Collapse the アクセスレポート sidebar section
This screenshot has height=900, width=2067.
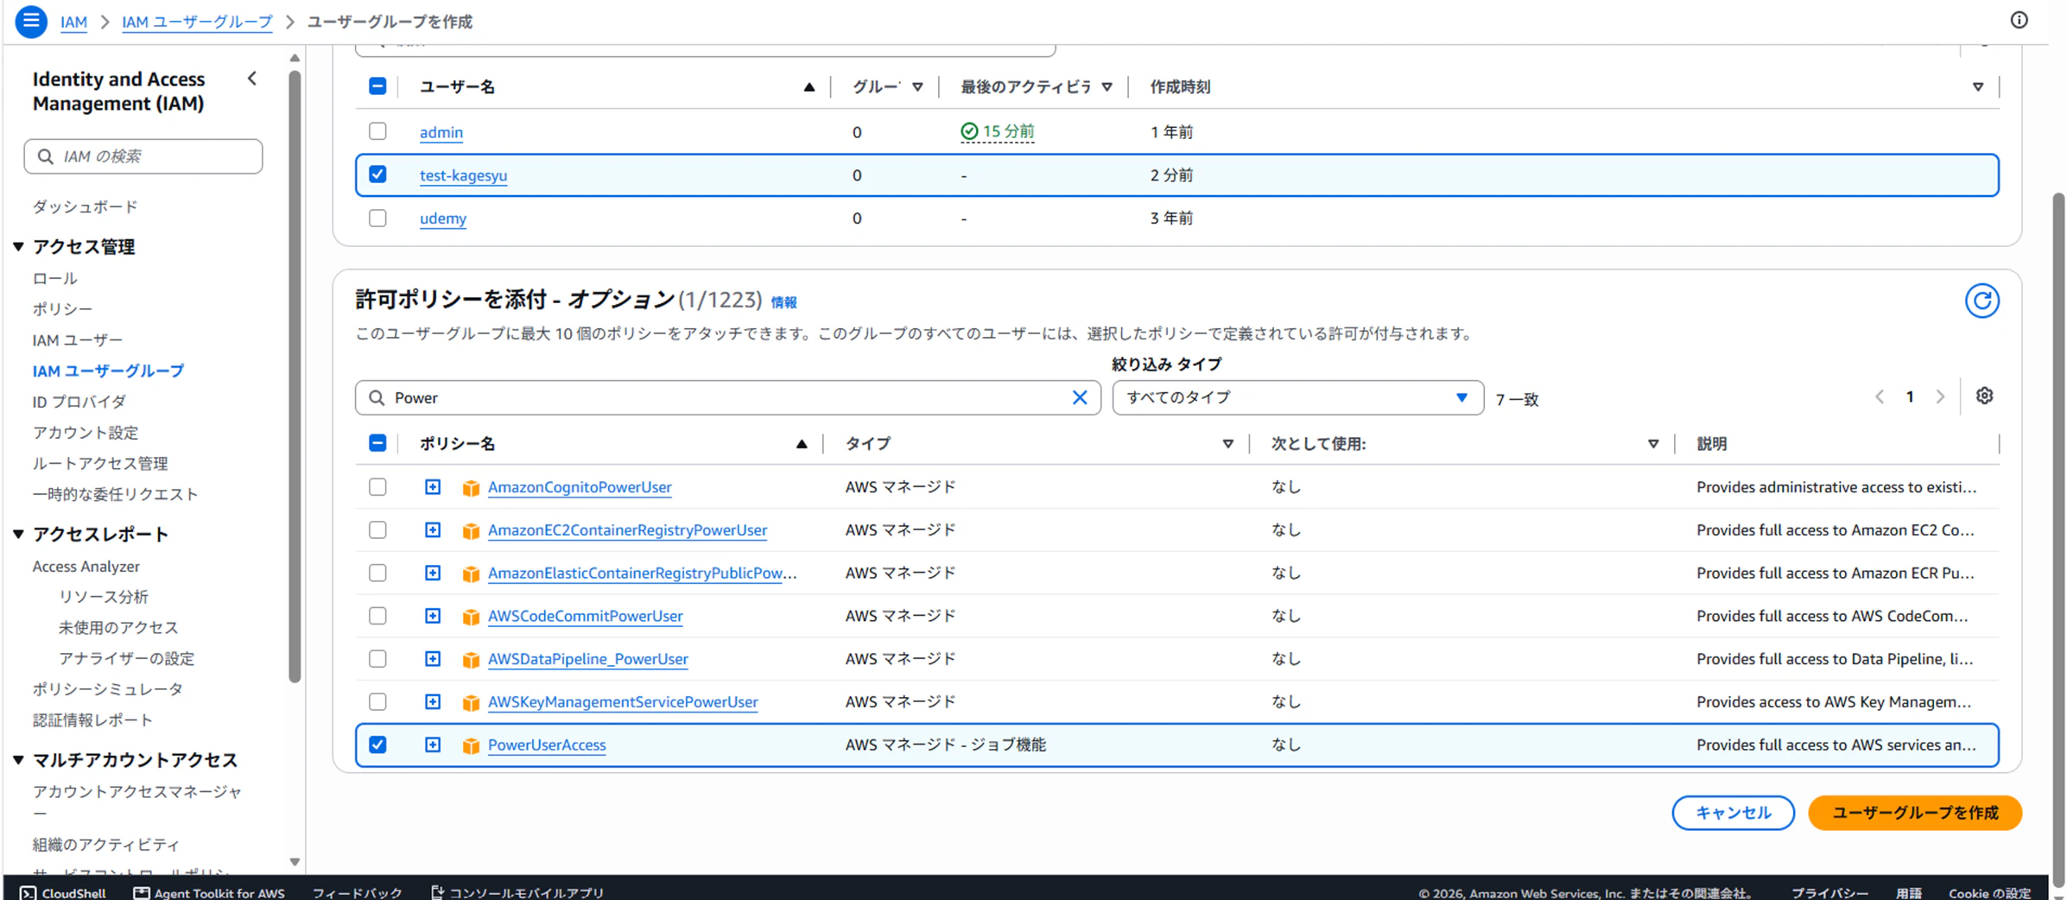18,535
